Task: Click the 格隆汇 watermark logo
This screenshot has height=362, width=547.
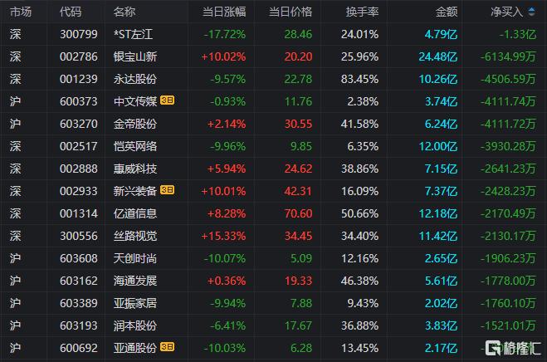Action: point(513,347)
